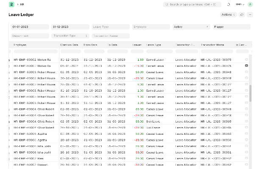This screenshot has height=169, width=262.
Task: Click the search magnifier icon
Action: point(167,4)
